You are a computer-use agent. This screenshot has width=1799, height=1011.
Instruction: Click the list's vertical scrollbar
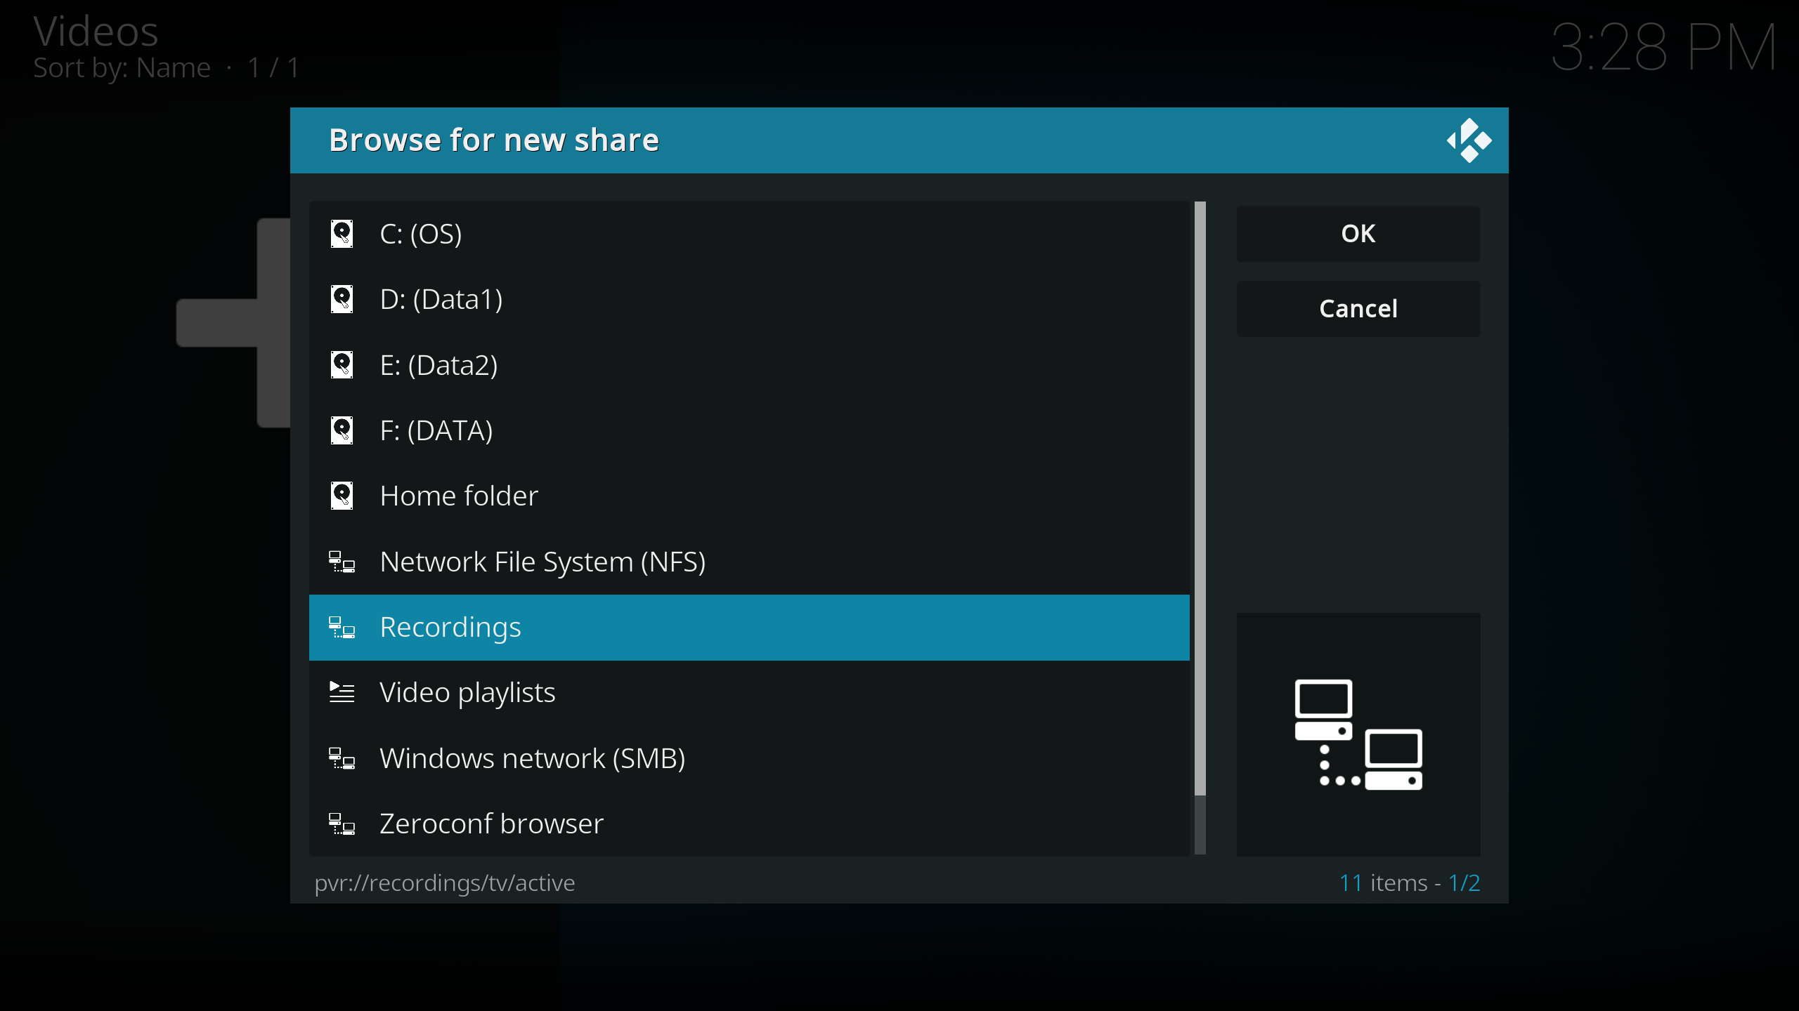coord(1200,528)
